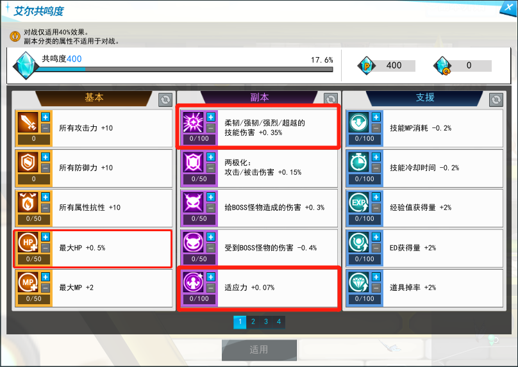Select the 最大HP skill icon

point(28,242)
